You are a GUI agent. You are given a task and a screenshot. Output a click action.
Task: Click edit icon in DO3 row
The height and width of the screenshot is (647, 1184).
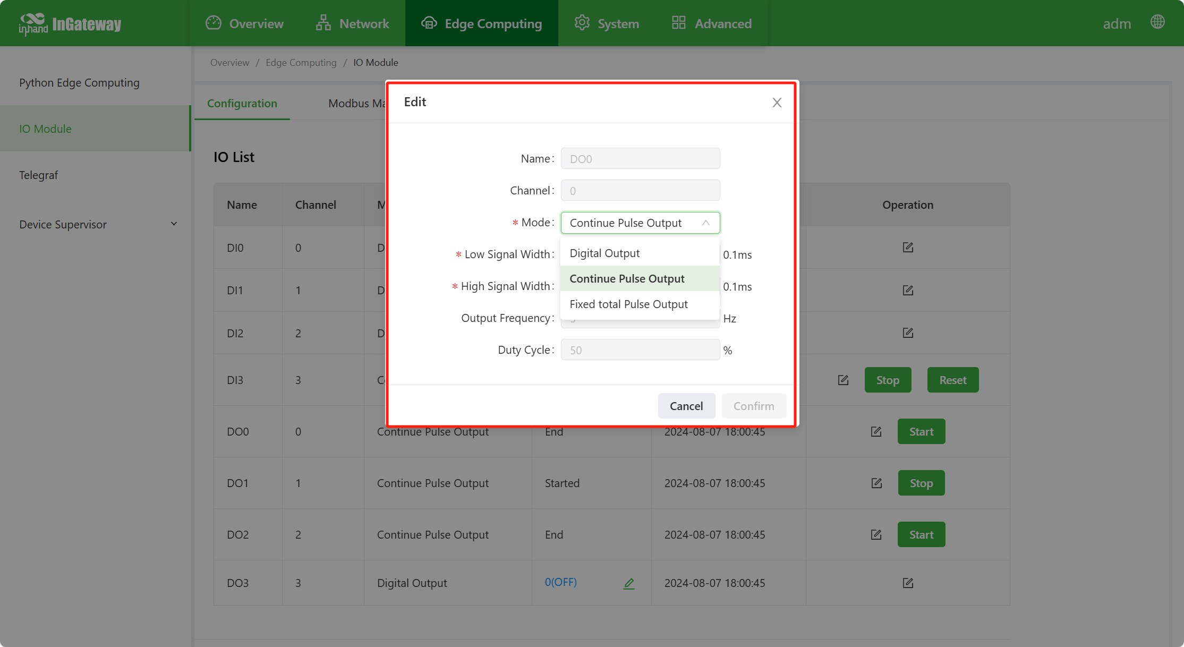point(908,583)
